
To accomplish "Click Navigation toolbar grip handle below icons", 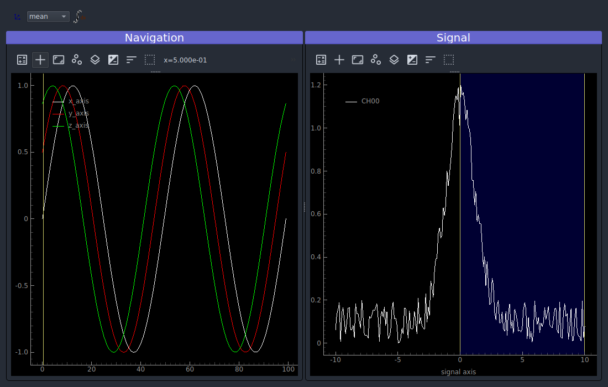I will (x=155, y=72).
